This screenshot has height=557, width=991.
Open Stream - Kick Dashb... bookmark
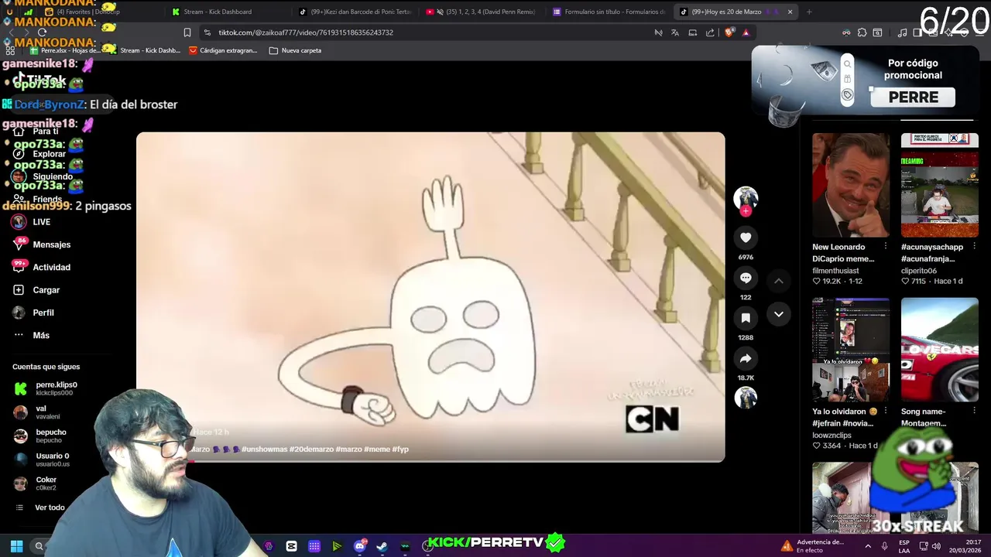pyautogui.click(x=144, y=50)
